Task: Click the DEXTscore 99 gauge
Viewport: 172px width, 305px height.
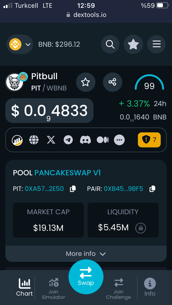Action: [x=149, y=83]
